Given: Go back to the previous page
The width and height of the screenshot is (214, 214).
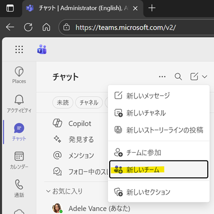Looking at the screenshot, I should 10,27.
